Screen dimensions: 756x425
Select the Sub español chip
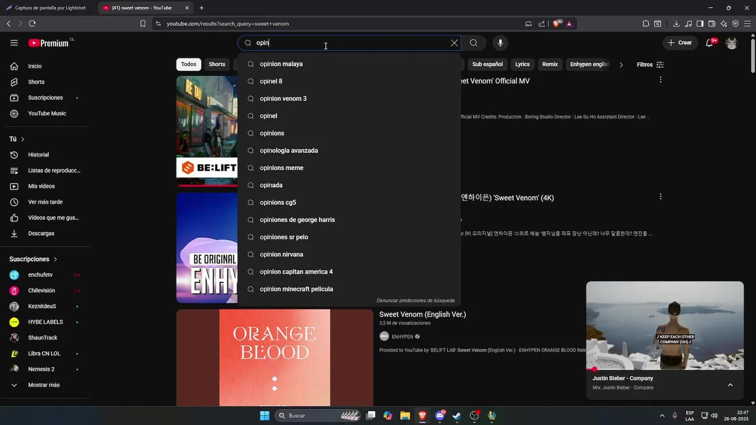point(487,64)
